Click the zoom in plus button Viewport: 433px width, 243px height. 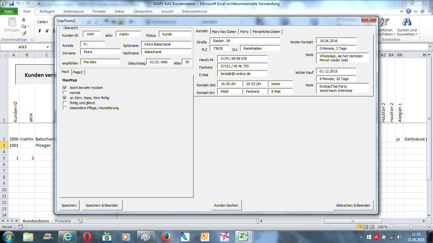pyautogui.click(x=430, y=227)
